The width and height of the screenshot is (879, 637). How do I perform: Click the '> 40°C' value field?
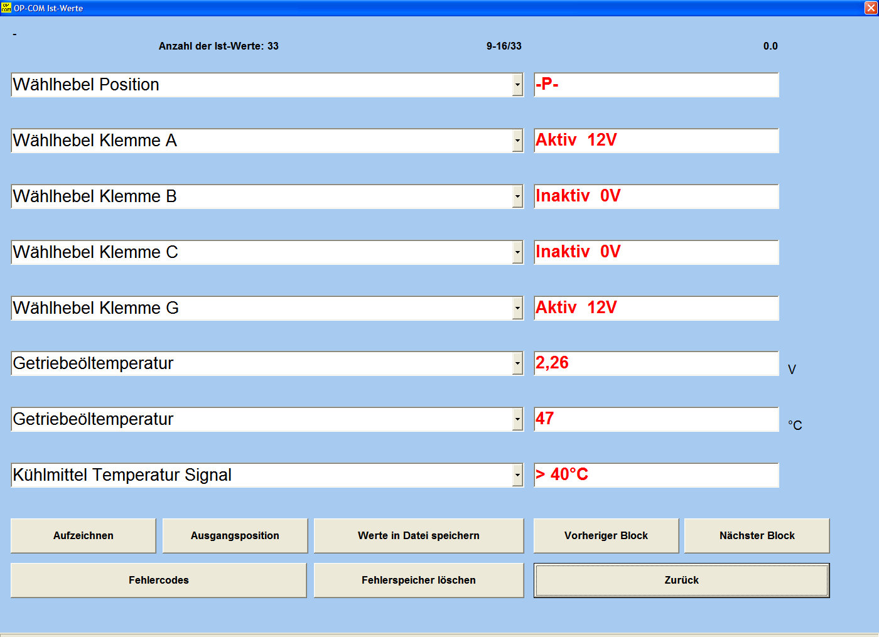point(656,475)
